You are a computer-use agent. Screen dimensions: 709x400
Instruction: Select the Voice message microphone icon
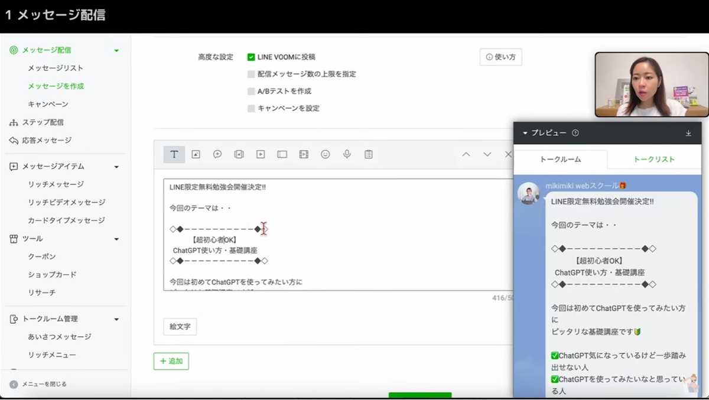click(347, 154)
